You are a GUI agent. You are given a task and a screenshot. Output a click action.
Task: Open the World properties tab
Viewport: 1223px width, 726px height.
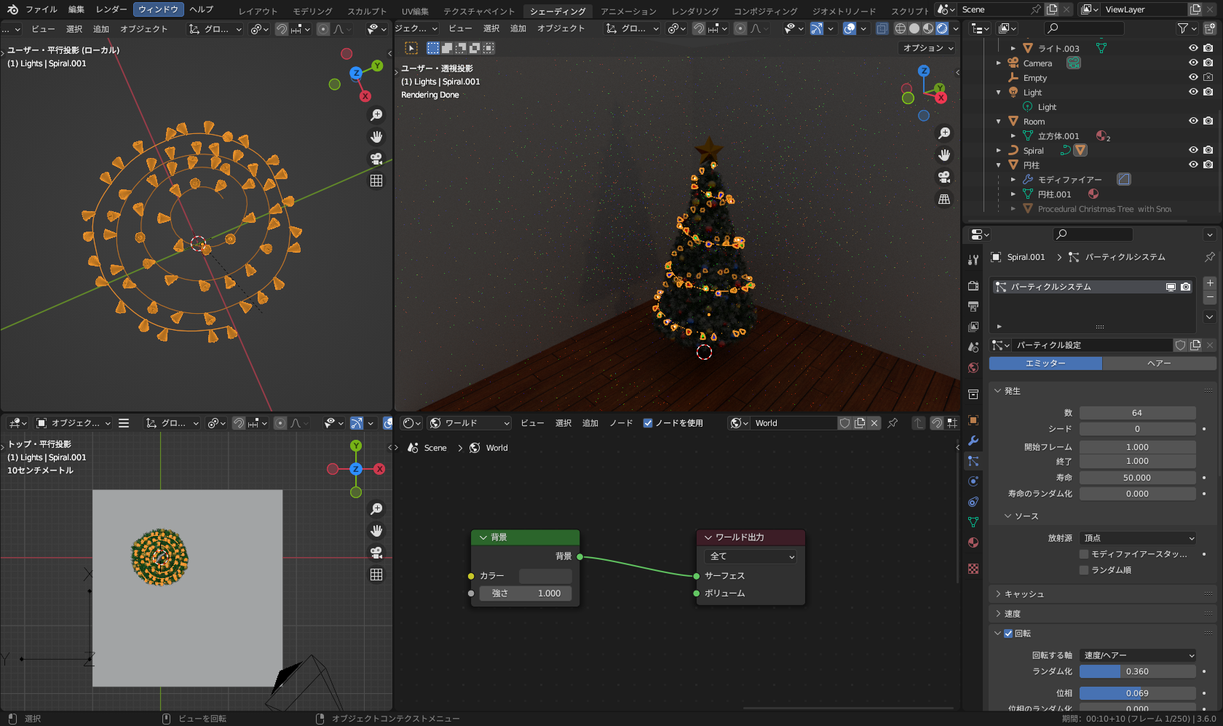click(973, 368)
